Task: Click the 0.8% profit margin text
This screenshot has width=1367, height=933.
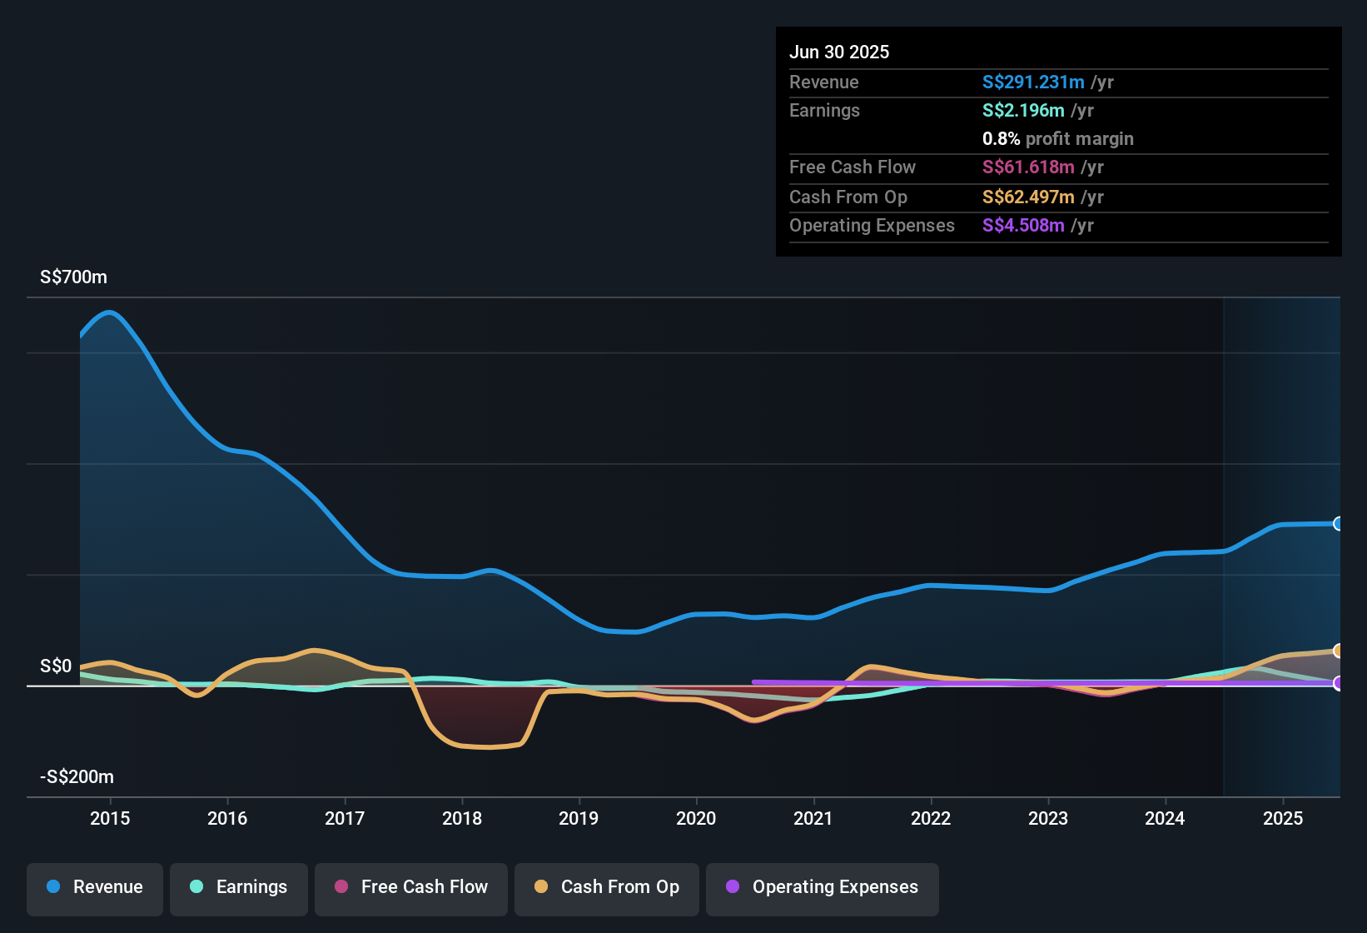Action: (1058, 138)
